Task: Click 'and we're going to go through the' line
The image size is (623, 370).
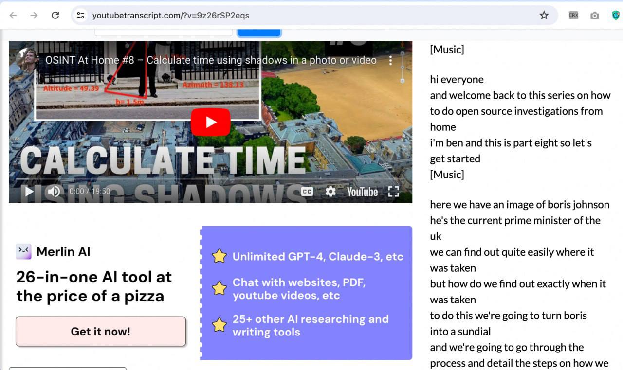Action: pyautogui.click(x=507, y=347)
